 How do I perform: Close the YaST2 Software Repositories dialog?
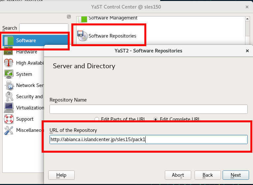point(247,51)
